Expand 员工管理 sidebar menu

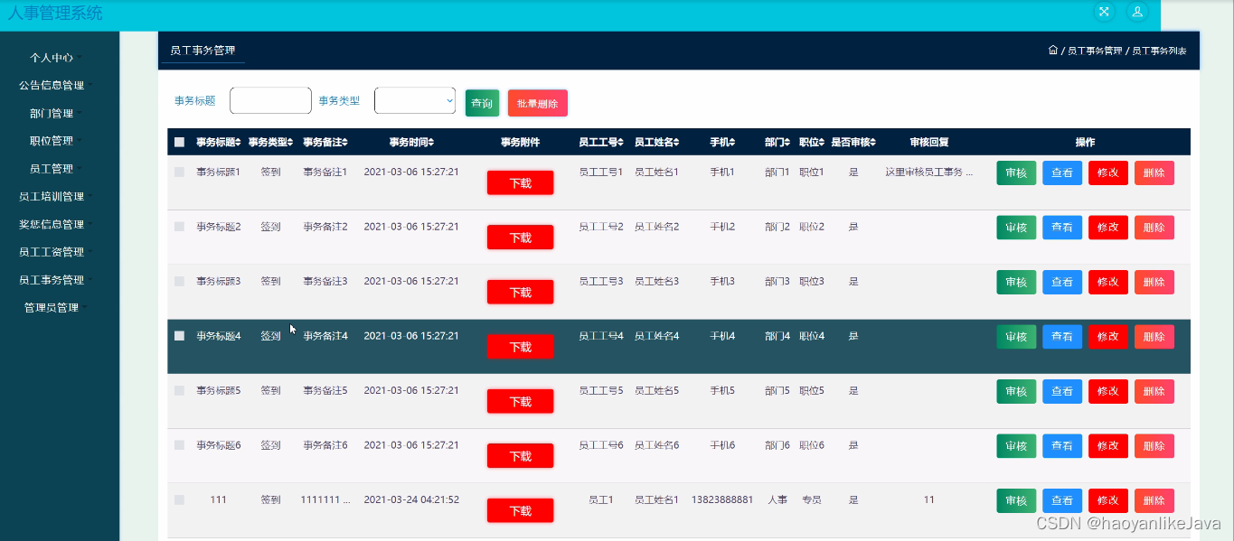pos(56,169)
